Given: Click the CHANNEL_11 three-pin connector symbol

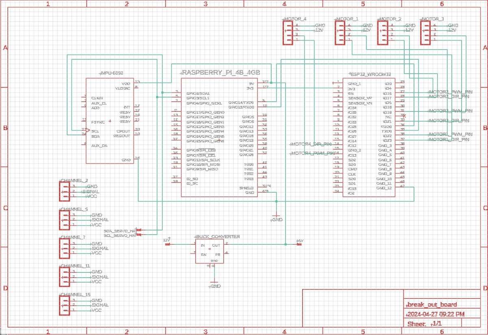Looking at the screenshot, I should pos(64,277).
